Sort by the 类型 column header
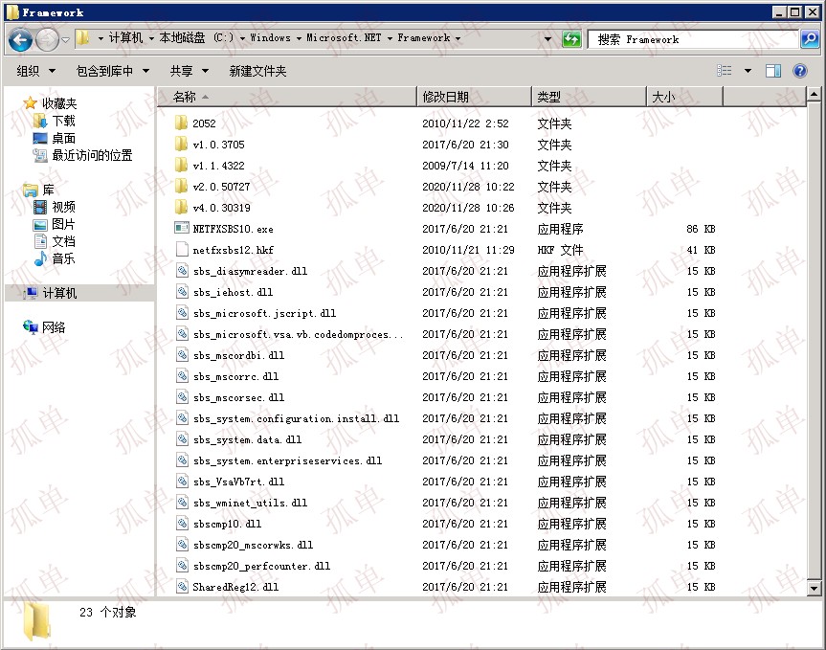Screen dimensions: 826x650 pos(589,97)
